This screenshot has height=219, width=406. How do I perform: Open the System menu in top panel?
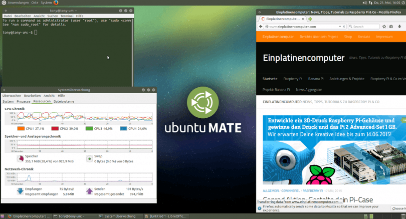46,3
